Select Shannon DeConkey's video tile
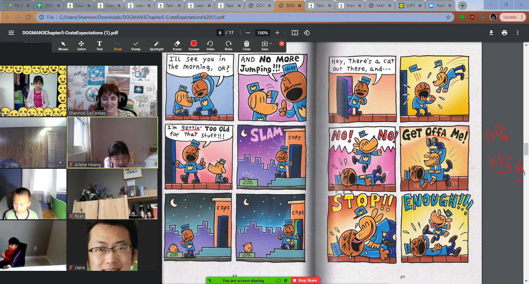Viewport: 529px width, 284px height. [112, 91]
